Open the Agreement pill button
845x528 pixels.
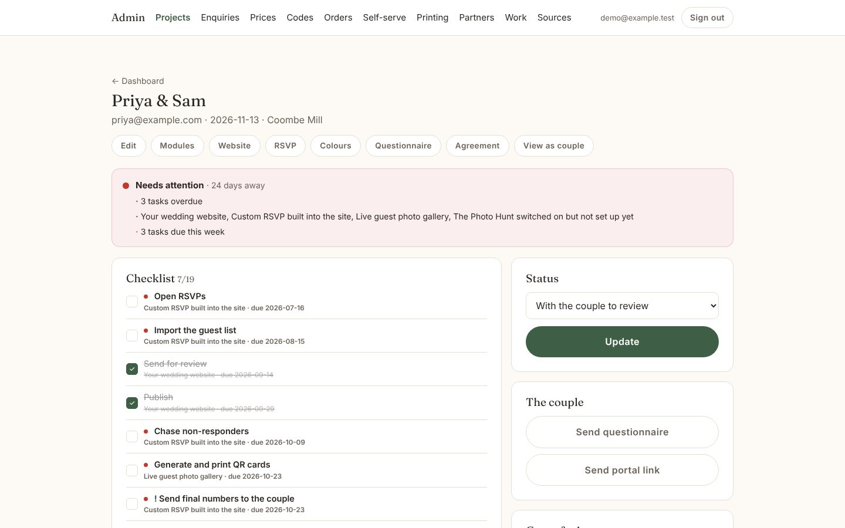(x=478, y=145)
